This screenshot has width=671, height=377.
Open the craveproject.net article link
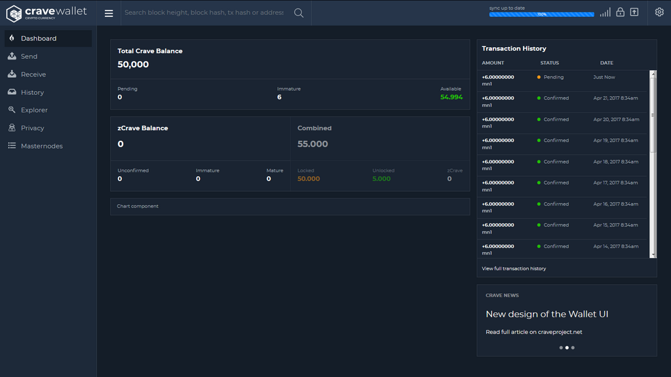533,332
